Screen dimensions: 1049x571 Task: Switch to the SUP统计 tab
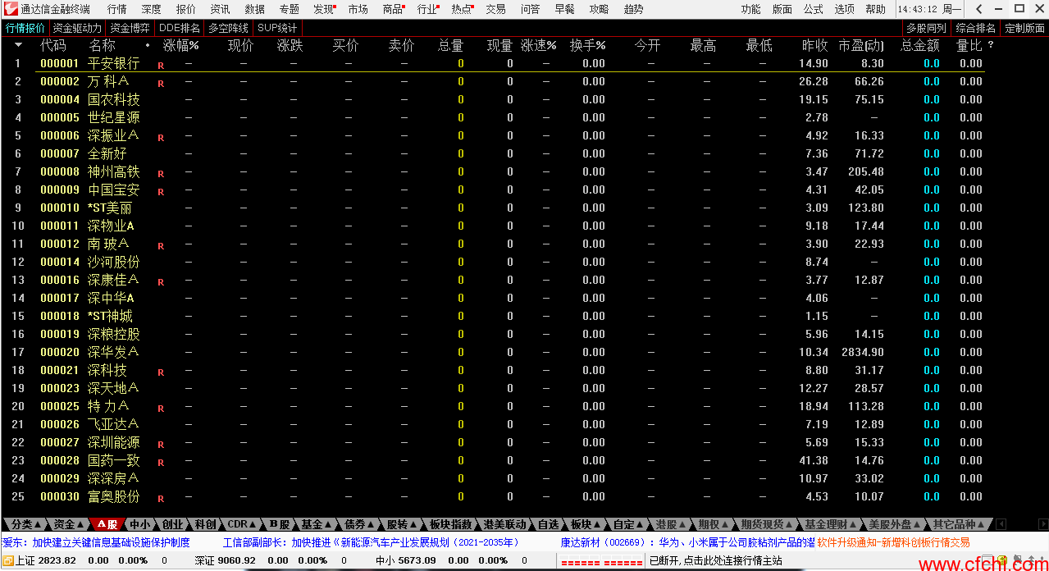point(277,27)
